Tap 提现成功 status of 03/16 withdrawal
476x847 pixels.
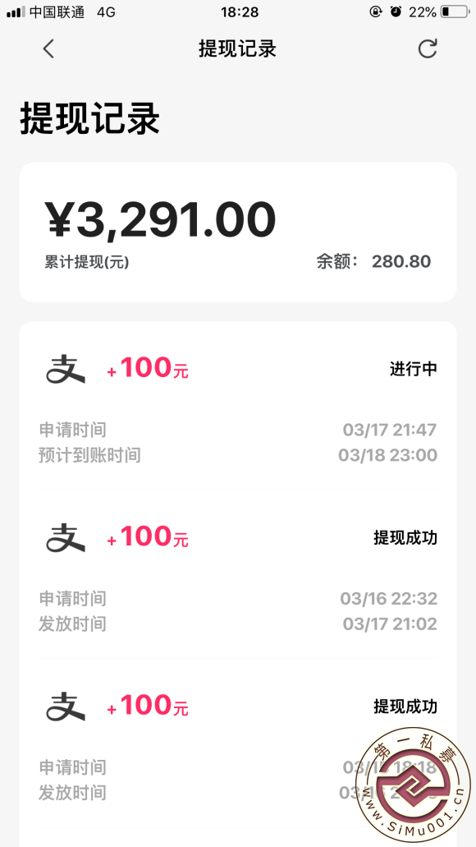click(405, 538)
